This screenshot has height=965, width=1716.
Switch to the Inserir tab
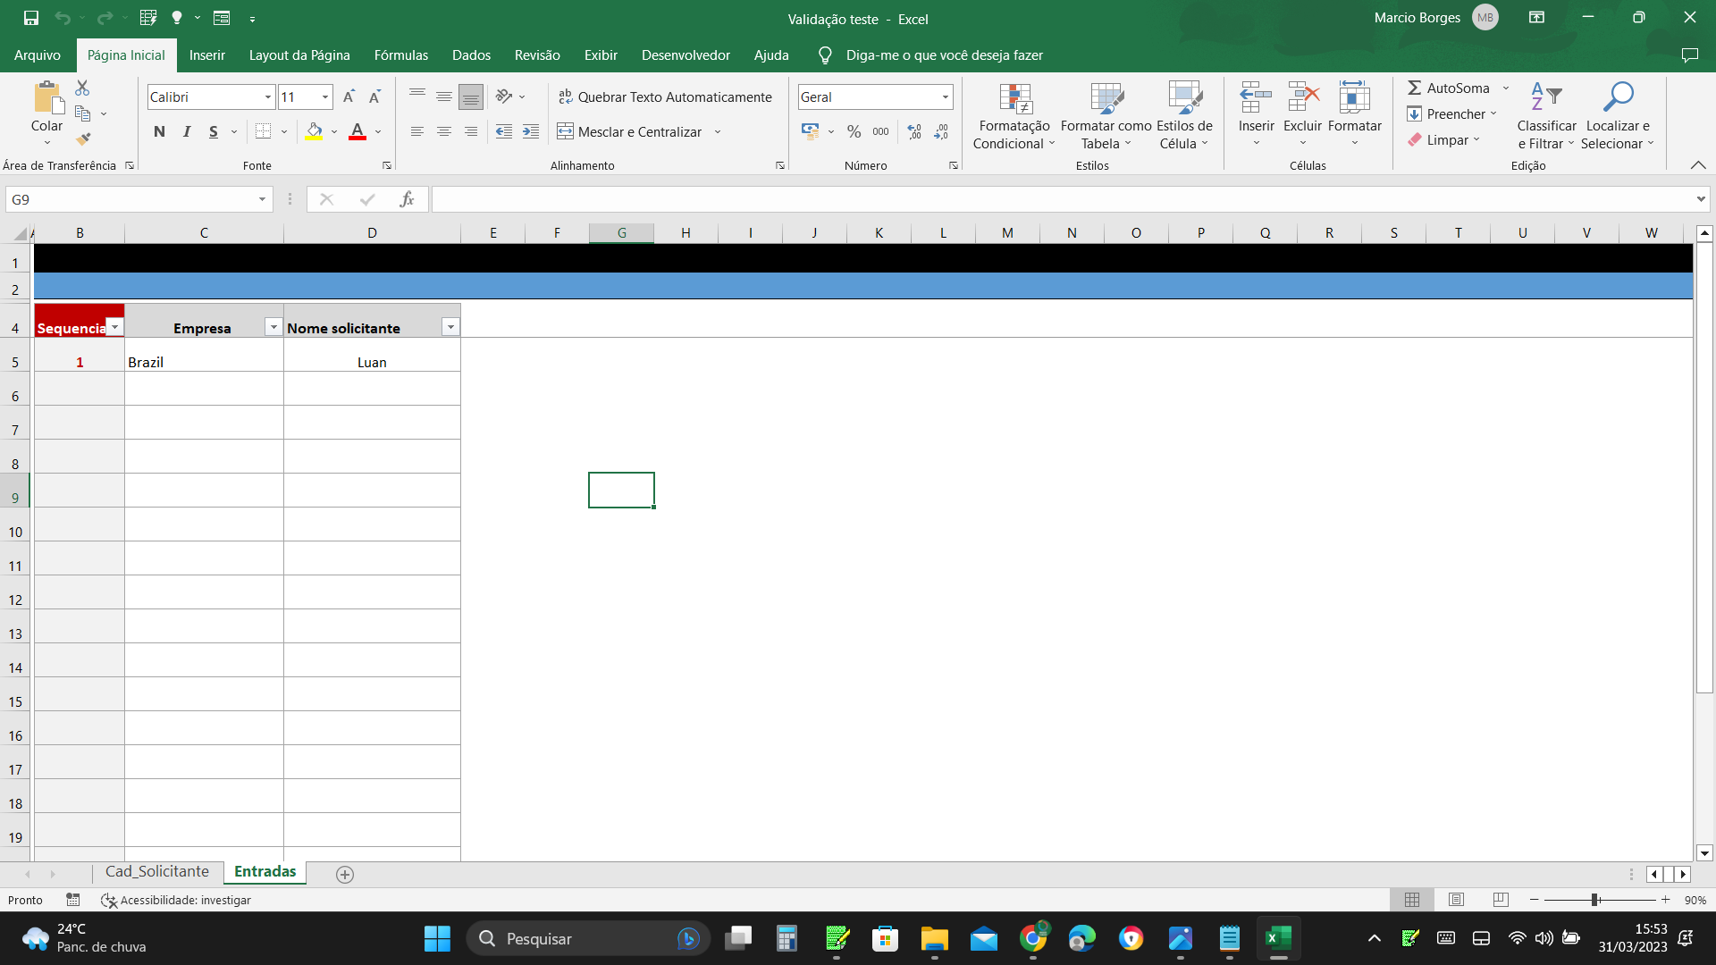207,55
